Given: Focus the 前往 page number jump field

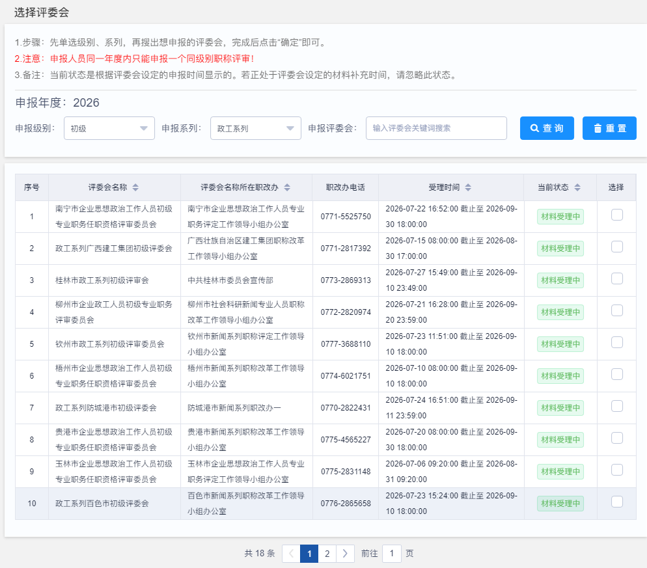Looking at the screenshot, I should [392, 554].
